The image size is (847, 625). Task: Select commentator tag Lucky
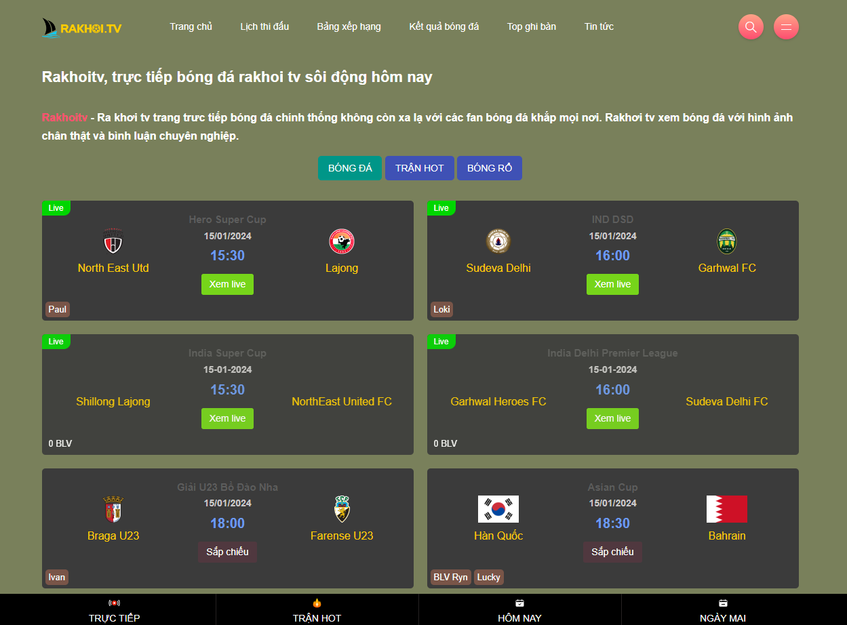488,577
